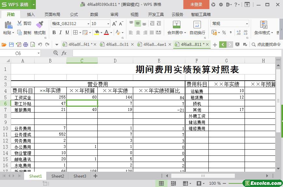Expand the number format dropdown
The height and width of the screenshot is (187, 283).
[247, 24]
